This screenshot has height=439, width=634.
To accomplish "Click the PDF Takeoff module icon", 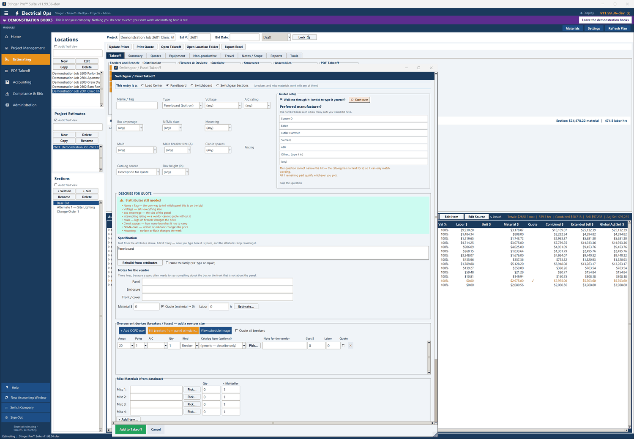I will coord(7,71).
